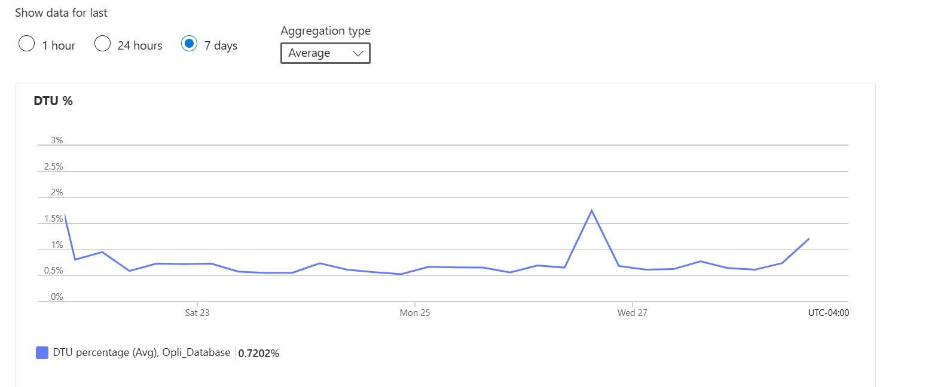Click the Mon 25 x-axis label
Screen dimensions: 950x387
415,313
